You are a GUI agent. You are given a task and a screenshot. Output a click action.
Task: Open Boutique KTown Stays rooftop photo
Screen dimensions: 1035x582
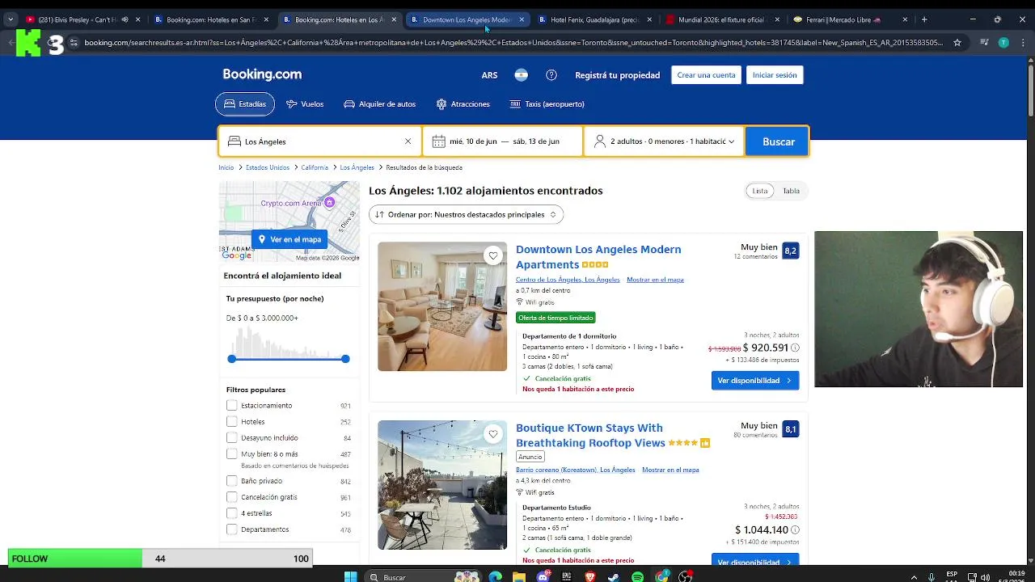click(x=442, y=485)
